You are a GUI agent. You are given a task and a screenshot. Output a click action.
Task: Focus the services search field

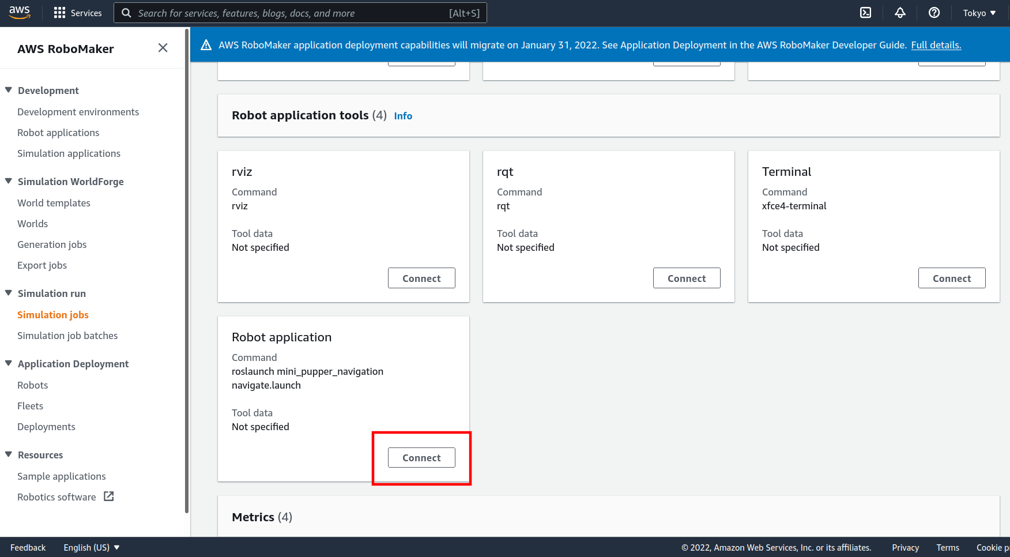coord(300,13)
